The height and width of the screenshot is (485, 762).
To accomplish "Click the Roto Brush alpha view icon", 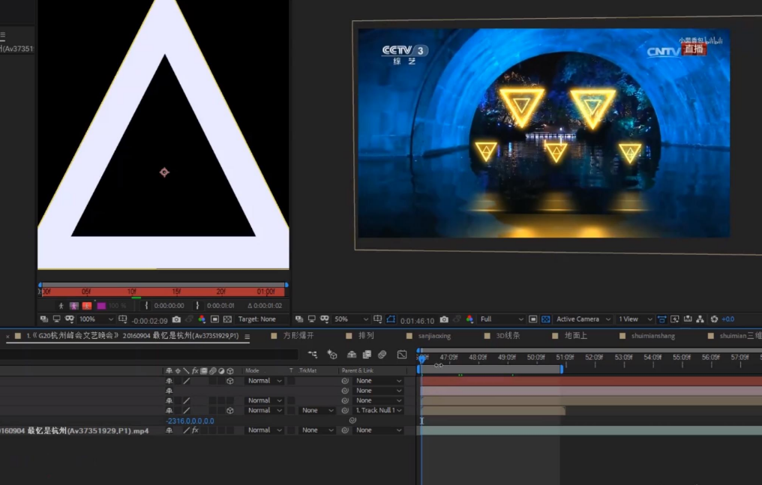I will click(x=61, y=306).
